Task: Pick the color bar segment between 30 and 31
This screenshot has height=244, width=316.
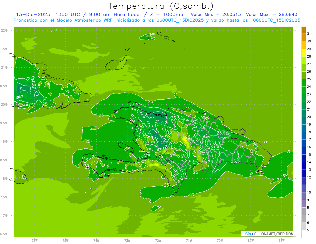Action: coord(304,37)
